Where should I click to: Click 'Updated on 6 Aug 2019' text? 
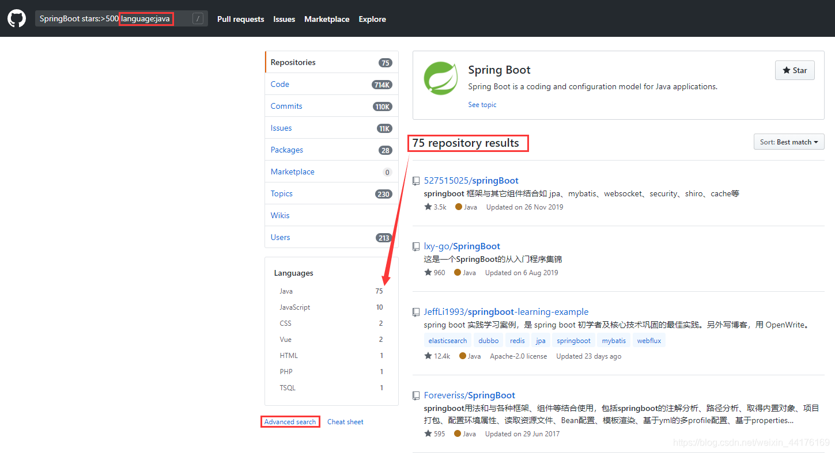[522, 273]
